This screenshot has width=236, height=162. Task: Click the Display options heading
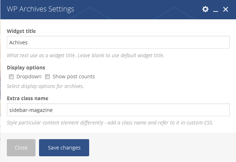26,68
